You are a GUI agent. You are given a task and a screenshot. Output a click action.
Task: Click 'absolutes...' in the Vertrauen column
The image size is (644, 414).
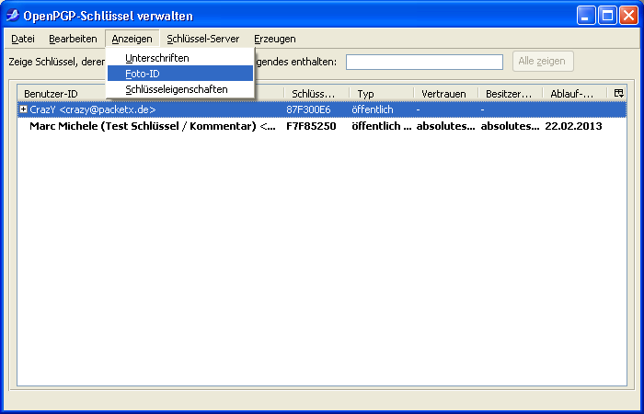tap(445, 126)
